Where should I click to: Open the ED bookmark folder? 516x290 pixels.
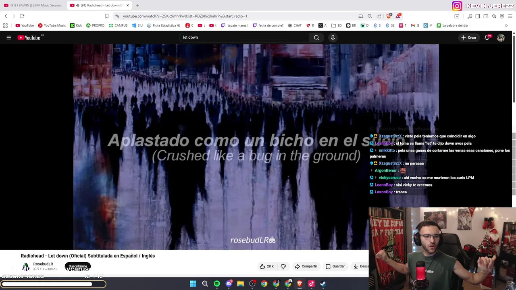pos(336,25)
